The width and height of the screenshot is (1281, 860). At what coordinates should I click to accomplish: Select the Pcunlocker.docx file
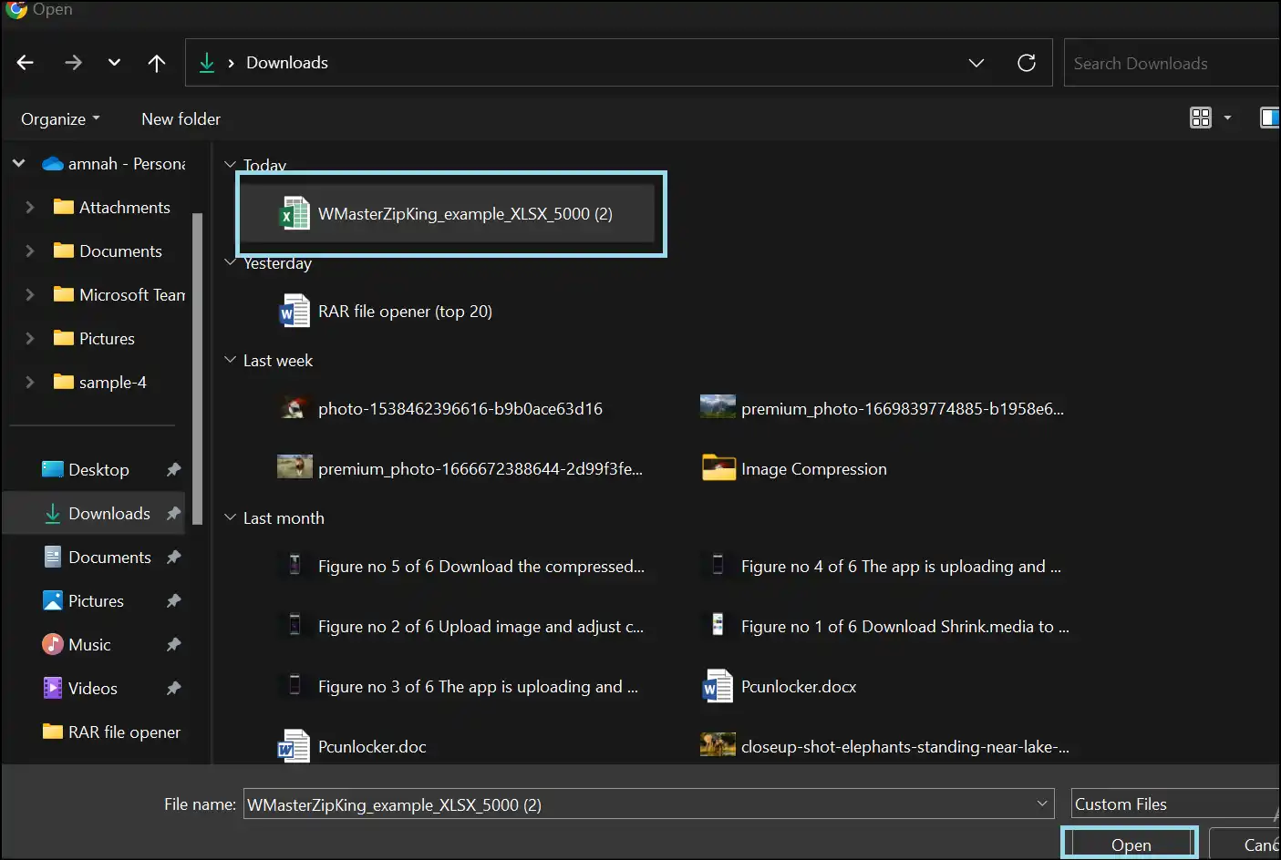pyautogui.click(x=780, y=687)
